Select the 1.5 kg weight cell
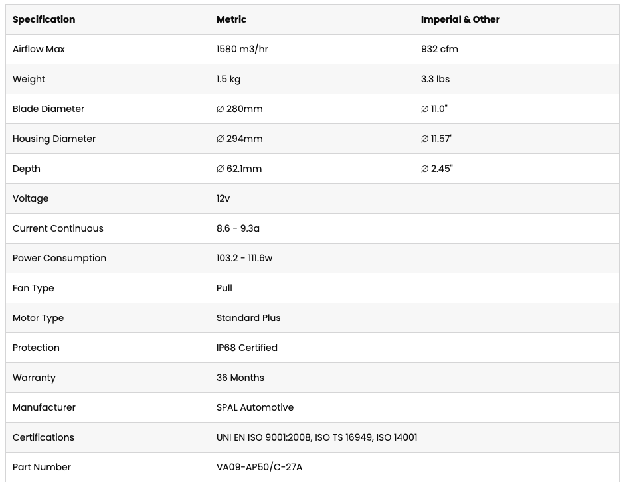Image resolution: width=625 pixels, height=493 pixels. pyautogui.click(x=228, y=79)
